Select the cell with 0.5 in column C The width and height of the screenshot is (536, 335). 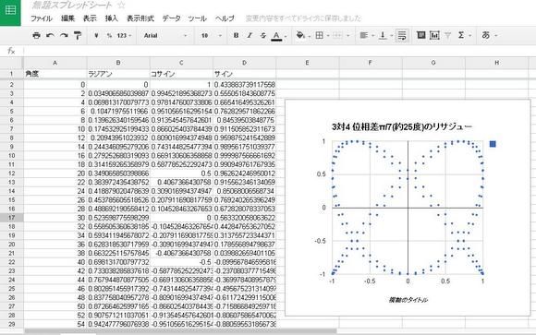tap(181, 173)
